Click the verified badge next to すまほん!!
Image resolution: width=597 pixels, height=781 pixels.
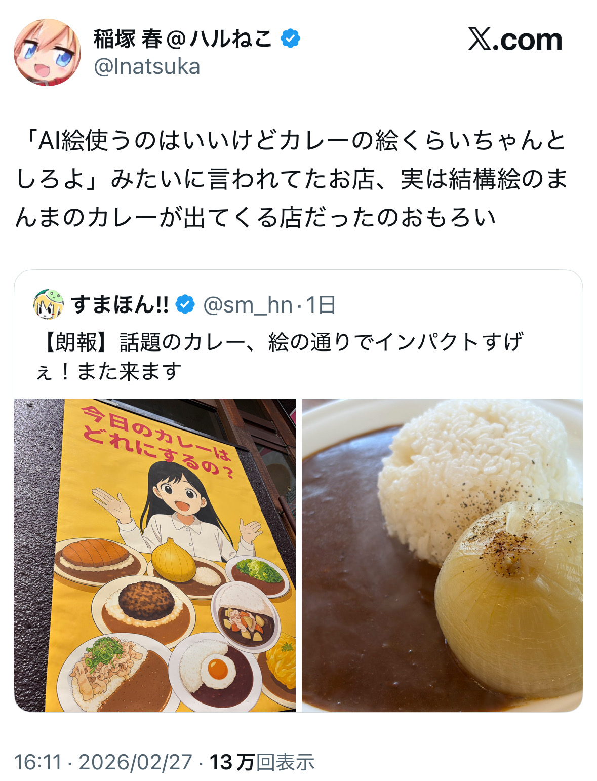185,304
